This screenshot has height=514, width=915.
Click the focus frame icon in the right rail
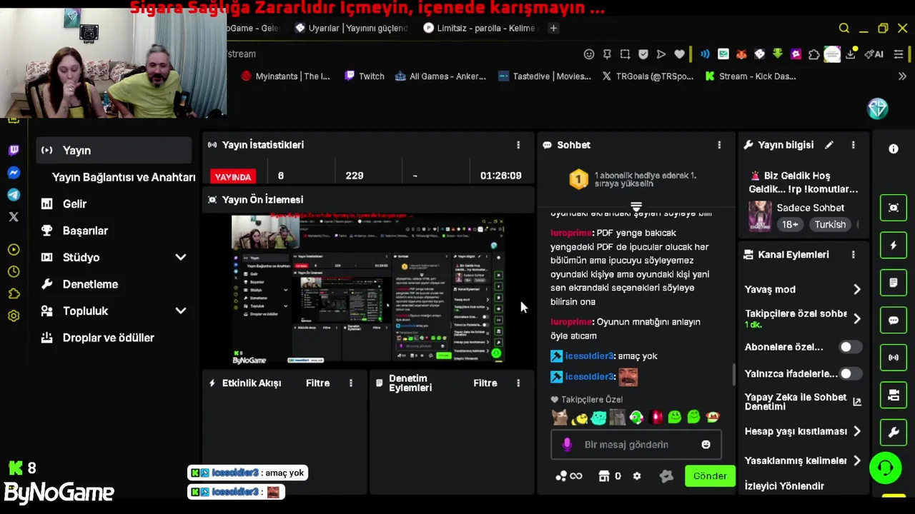coord(894,208)
